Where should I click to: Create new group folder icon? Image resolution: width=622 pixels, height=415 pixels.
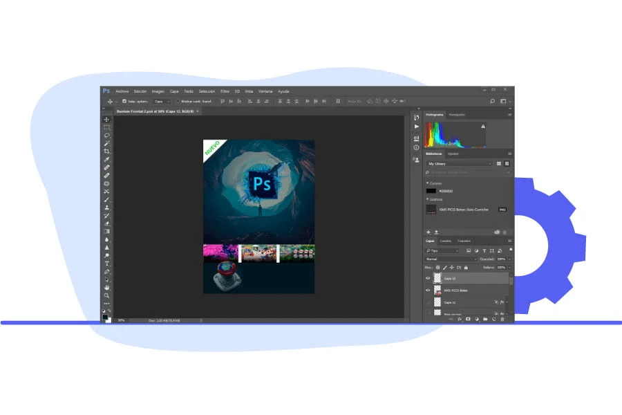tap(485, 320)
